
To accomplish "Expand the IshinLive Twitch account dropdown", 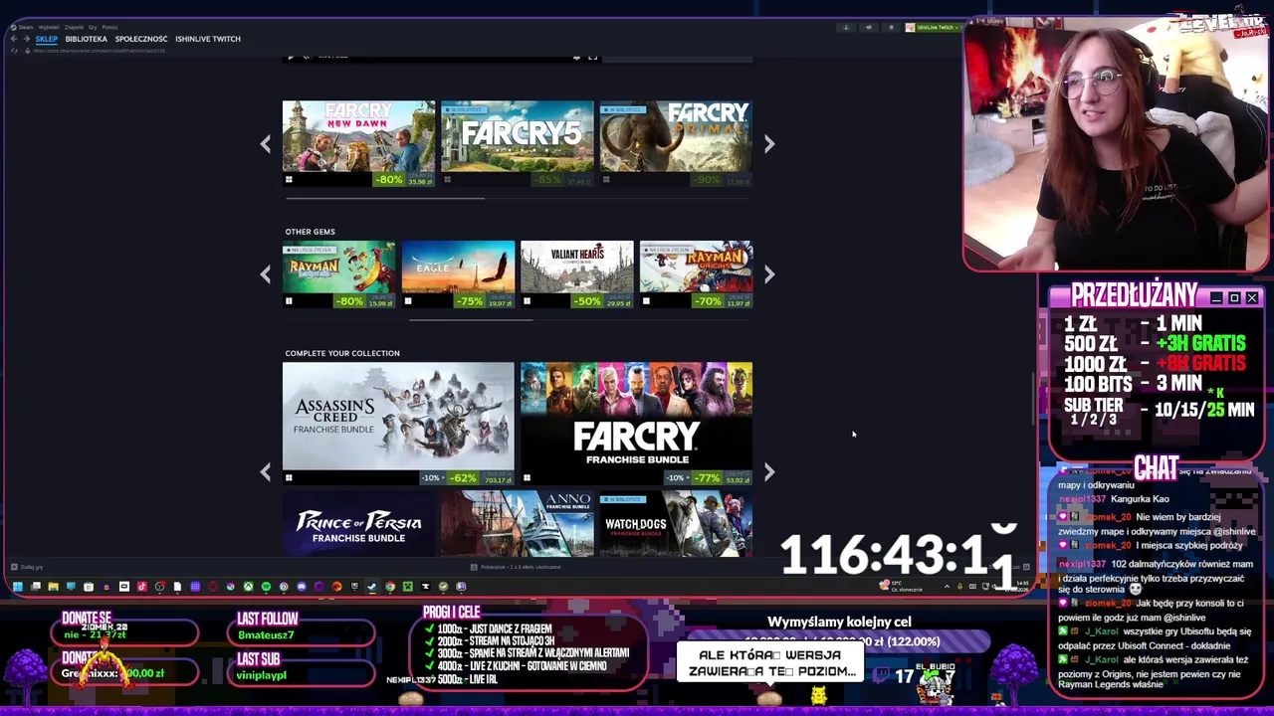I will tap(933, 27).
